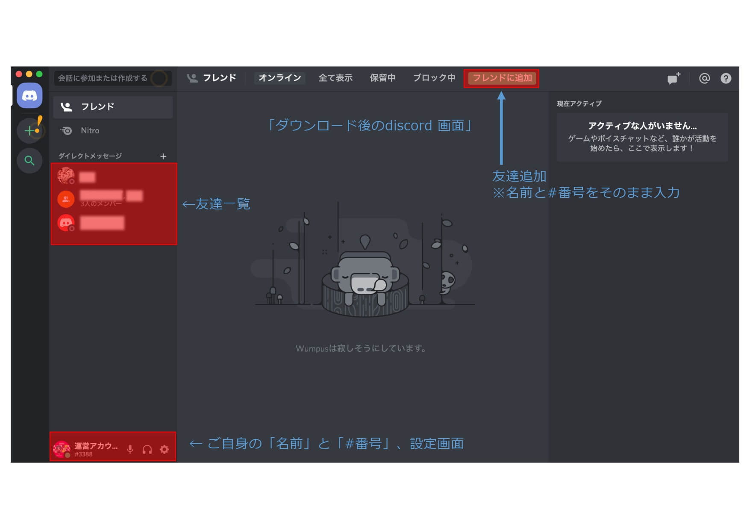The image size is (750, 530).
Task: Open the group DM with 3人のメンバー
Action: coord(114,199)
